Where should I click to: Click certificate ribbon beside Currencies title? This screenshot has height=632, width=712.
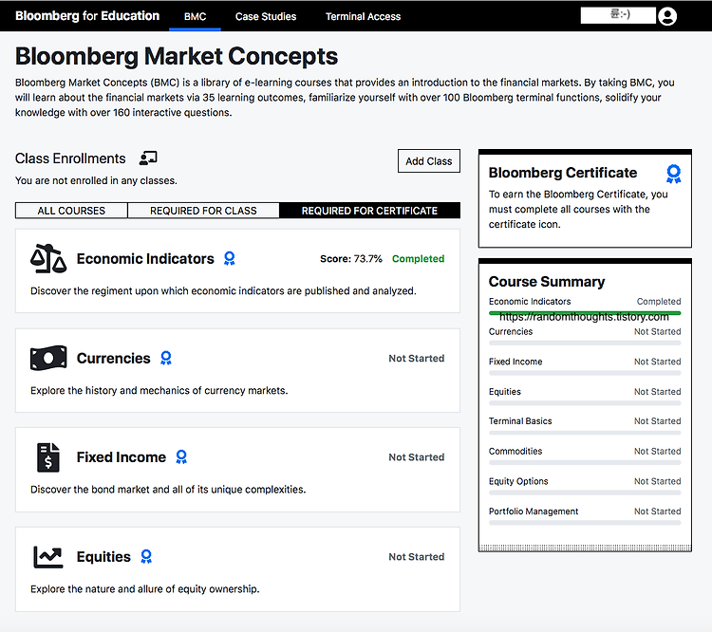pyautogui.click(x=166, y=358)
